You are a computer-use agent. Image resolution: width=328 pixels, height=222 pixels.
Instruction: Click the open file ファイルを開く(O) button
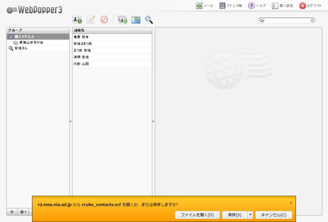[x=197, y=215]
